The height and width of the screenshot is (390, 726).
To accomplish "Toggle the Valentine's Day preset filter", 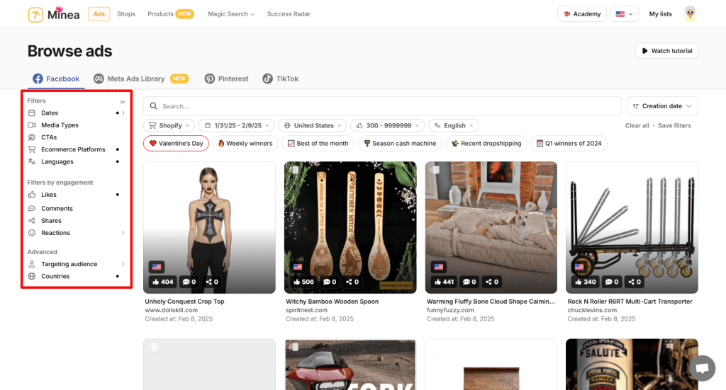I will click(176, 143).
